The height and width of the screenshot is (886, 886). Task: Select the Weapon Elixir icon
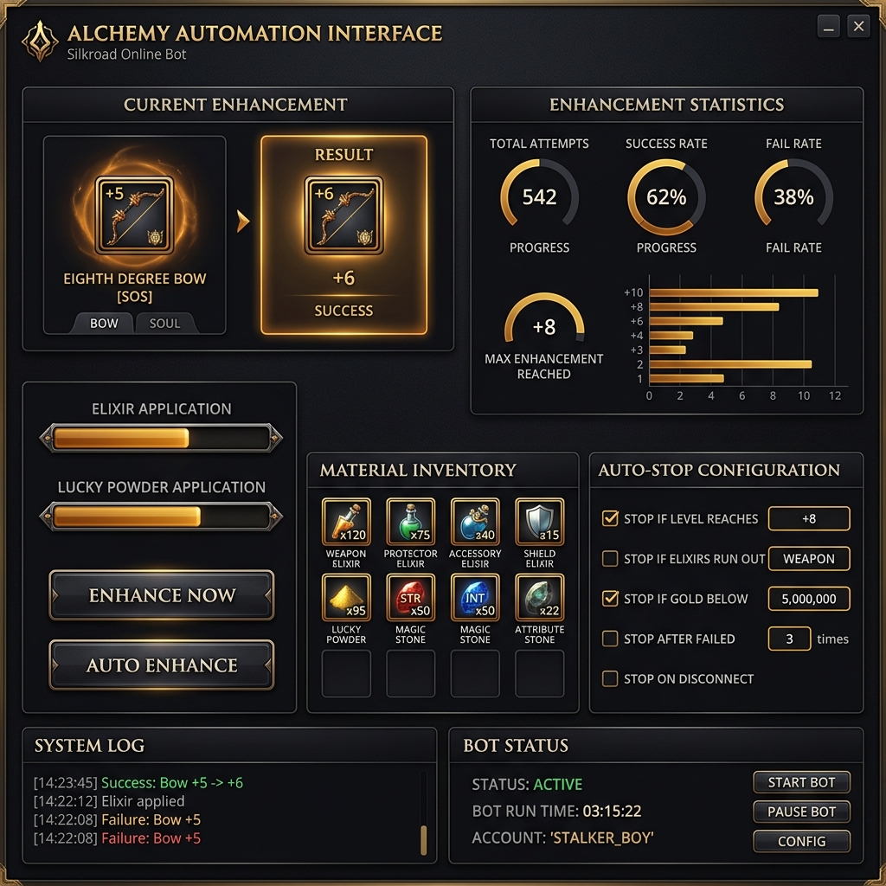tap(346, 522)
